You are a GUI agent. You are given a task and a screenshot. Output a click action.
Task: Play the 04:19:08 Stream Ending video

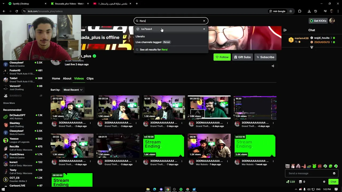(164, 146)
